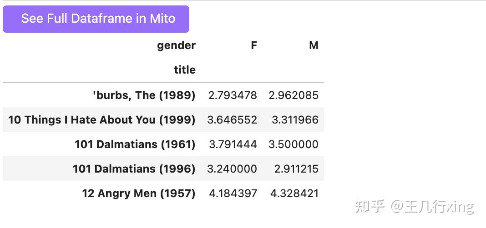Select row label 101 Dalmatians (1996)

134,169
